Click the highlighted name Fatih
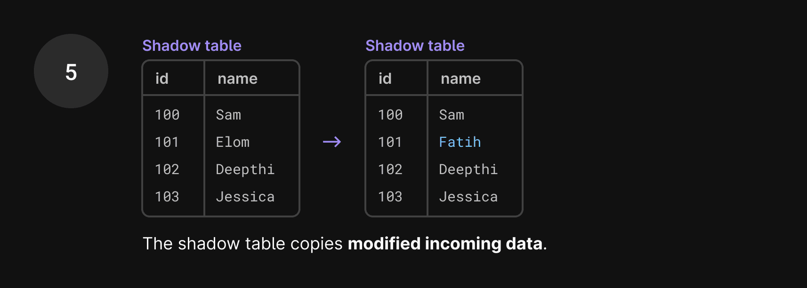 pos(460,142)
